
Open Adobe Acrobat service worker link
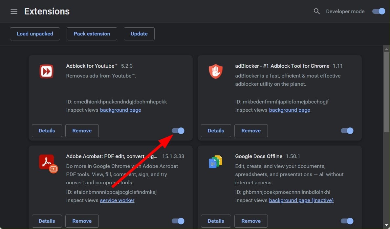[117, 200]
